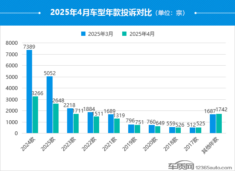Select the 1689 blue bar for 2021款
Viewport: 235px width, 171px height.
tap(111, 124)
